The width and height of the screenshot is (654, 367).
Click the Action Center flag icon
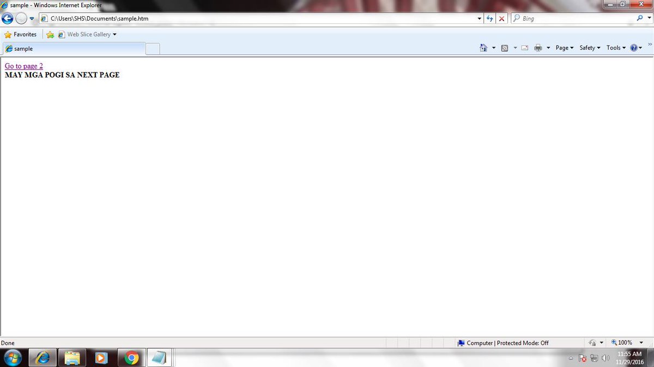coord(583,358)
